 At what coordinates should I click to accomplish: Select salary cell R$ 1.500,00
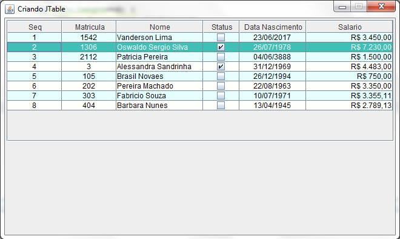pyautogui.click(x=349, y=57)
